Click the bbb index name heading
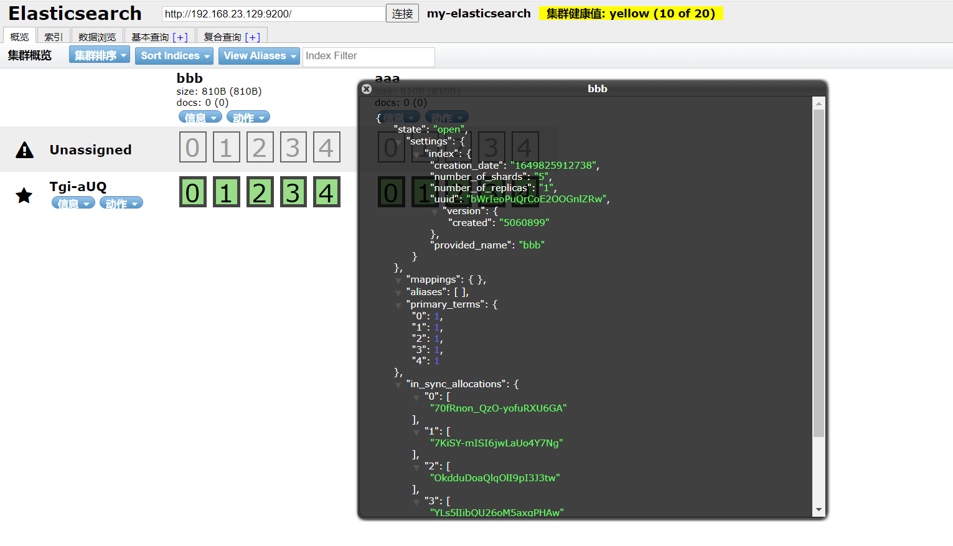Screen dimensions: 953x546 (190, 78)
